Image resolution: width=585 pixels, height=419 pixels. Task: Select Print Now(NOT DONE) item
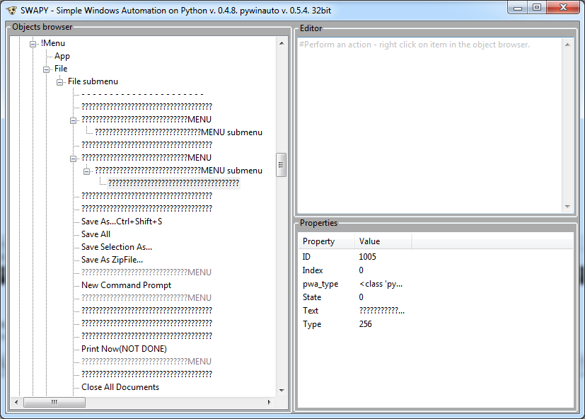124,349
